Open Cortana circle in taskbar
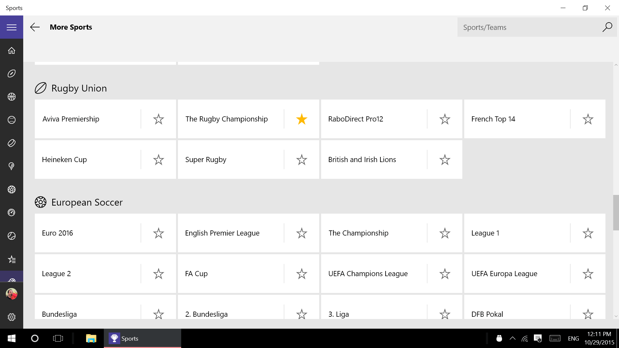Image resolution: width=619 pixels, height=348 pixels. pos(35,338)
